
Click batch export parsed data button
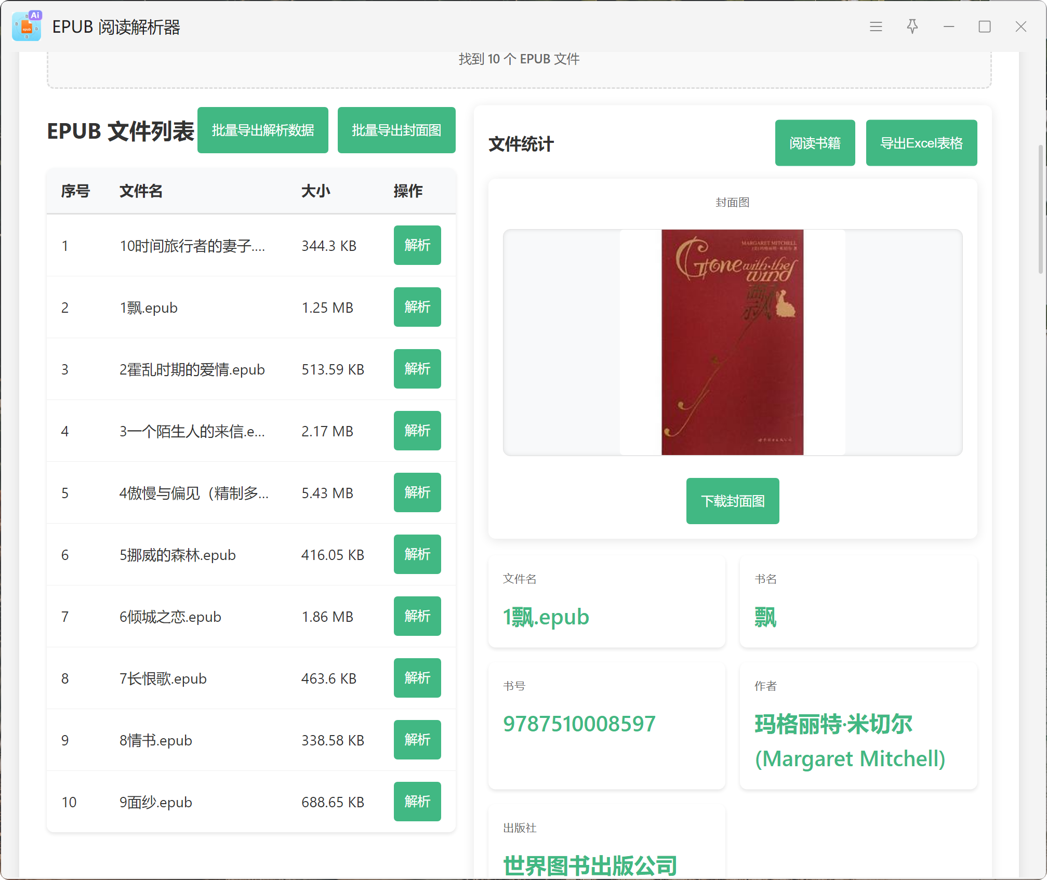coord(262,130)
